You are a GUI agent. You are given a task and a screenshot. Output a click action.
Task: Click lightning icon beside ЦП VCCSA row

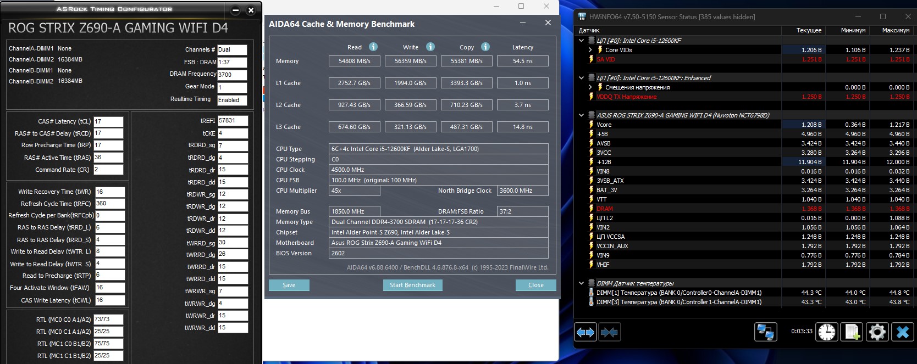pos(592,237)
